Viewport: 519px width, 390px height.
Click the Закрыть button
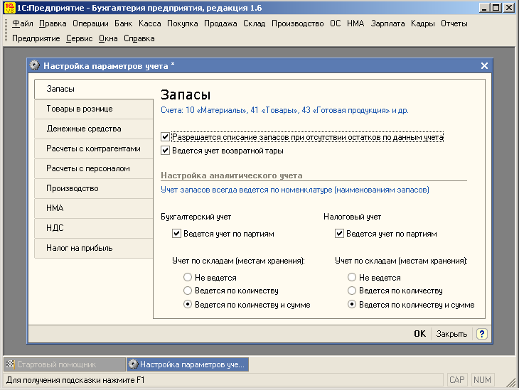click(x=451, y=334)
